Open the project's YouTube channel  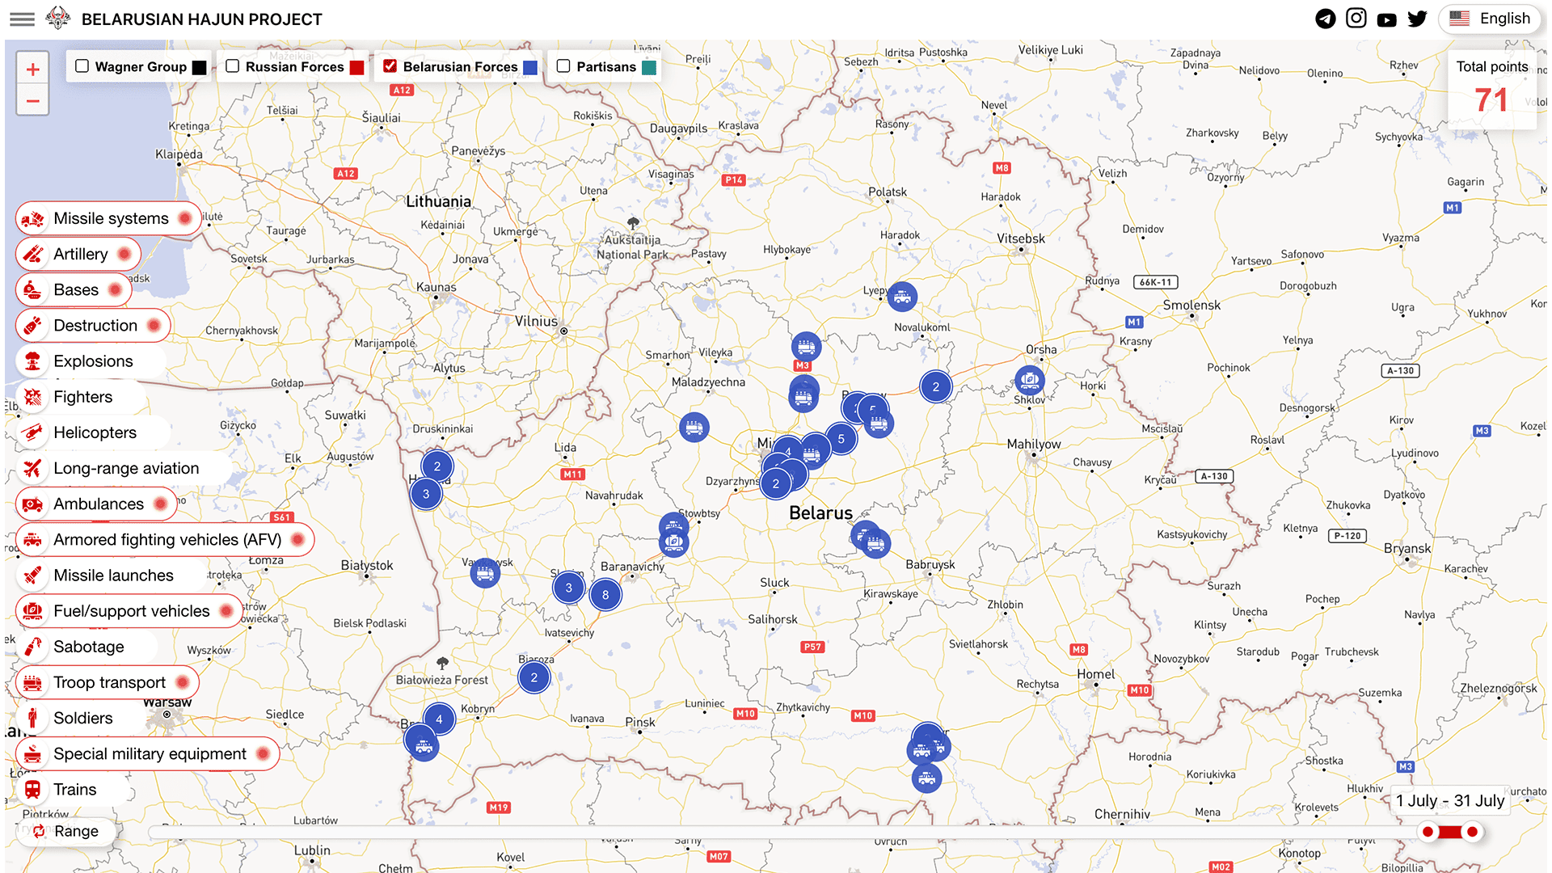(1386, 18)
